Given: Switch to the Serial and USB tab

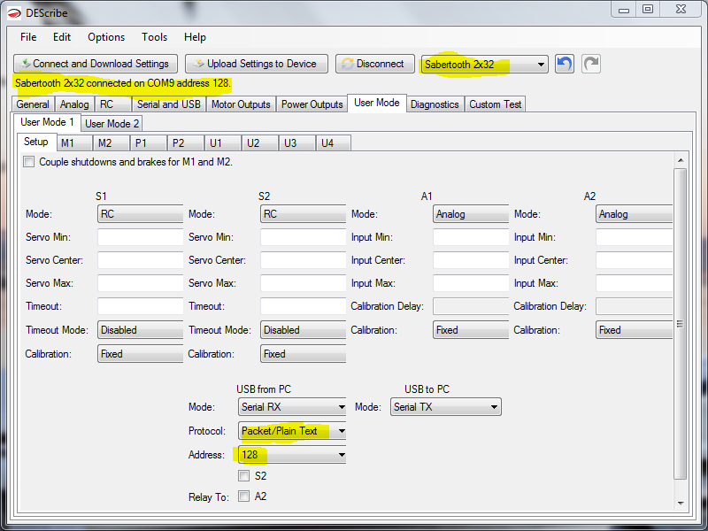Looking at the screenshot, I should pyautogui.click(x=169, y=104).
